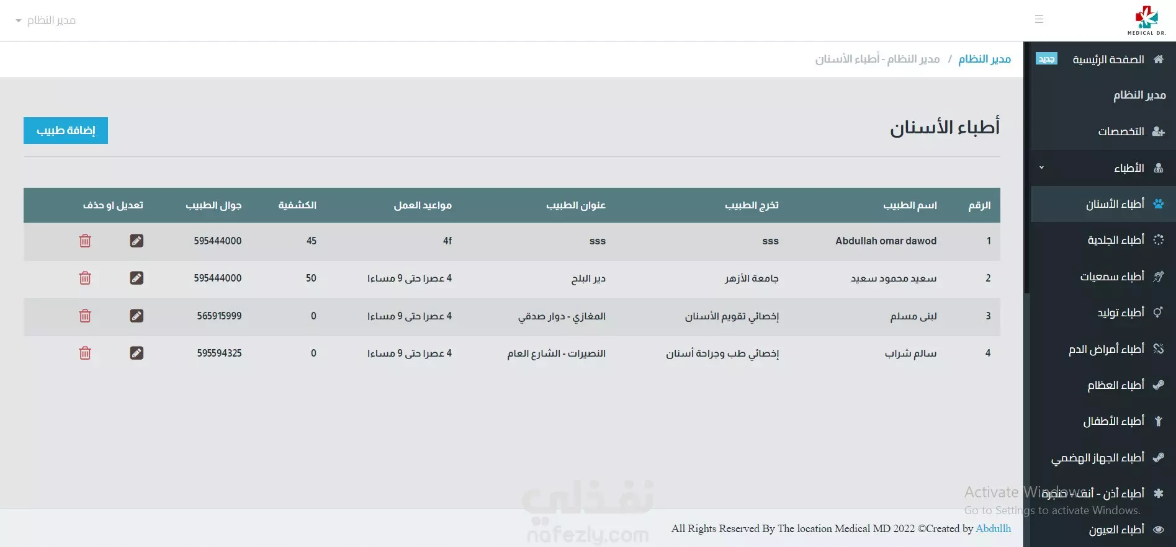Click the name لبنى مسلم
1176x547 pixels.
[913, 316]
